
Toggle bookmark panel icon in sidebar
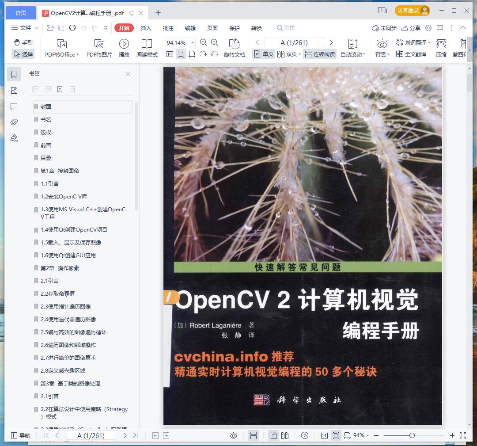point(14,74)
